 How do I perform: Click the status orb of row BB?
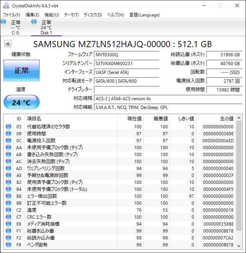[x=8, y=203]
